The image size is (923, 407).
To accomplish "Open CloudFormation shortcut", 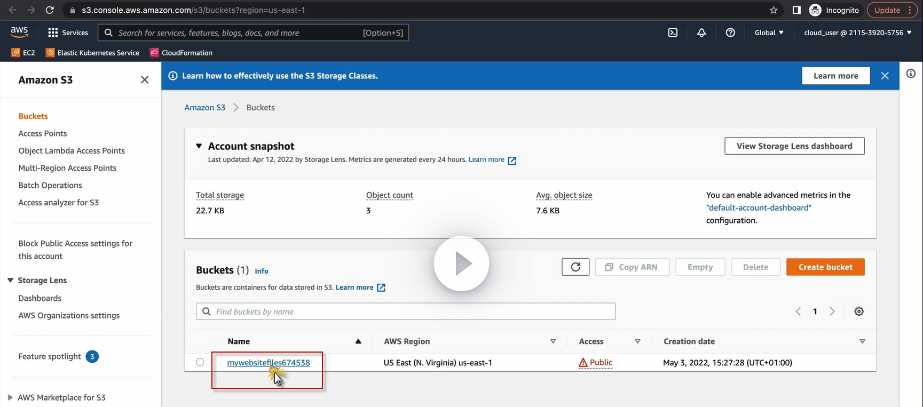I will pos(182,53).
